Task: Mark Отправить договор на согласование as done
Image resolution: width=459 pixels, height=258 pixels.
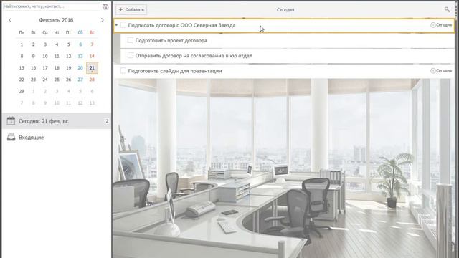Action: click(x=131, y=56)
